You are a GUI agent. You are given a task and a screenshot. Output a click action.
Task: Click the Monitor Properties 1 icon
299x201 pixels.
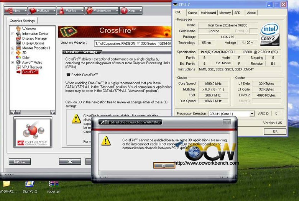tap(18, 48)
